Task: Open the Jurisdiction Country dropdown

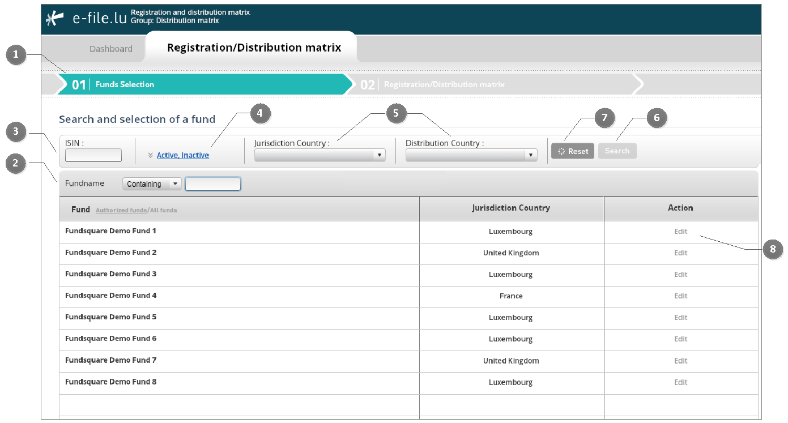Action: (320, 155)
